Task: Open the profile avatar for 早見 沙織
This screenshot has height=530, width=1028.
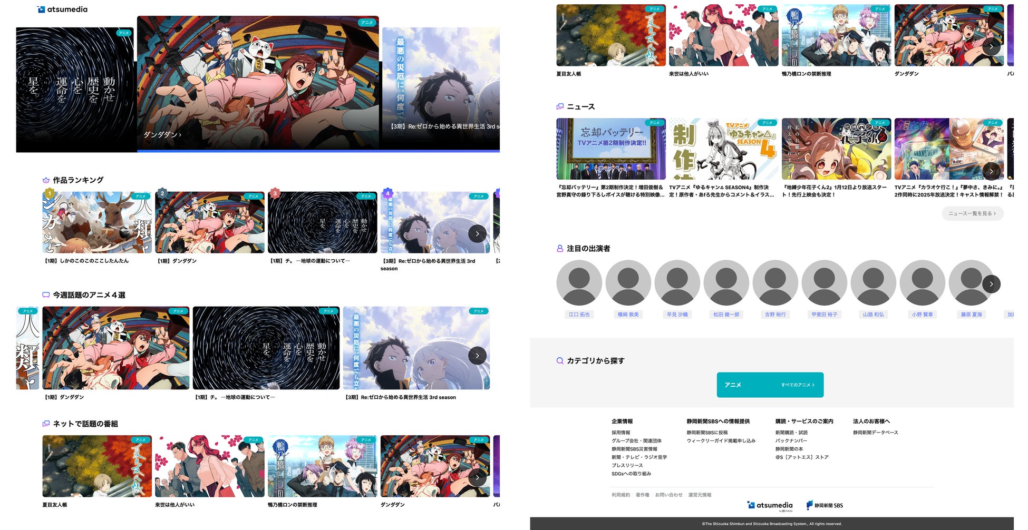Action: point(677,283)
